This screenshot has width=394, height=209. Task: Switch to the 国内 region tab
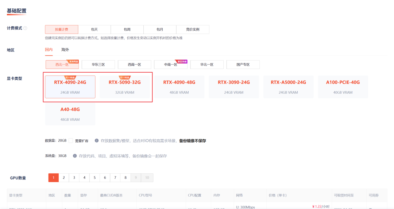(49, 50)
